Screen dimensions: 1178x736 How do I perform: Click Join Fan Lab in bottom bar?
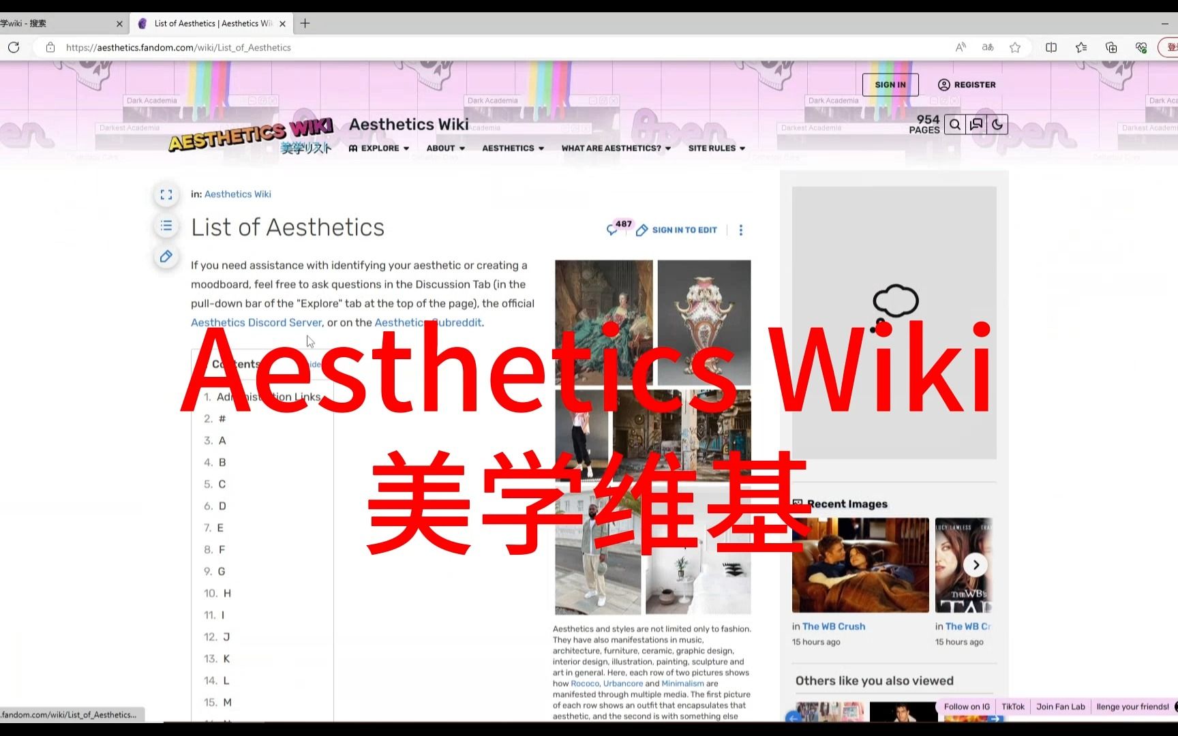pos(1061,707)
